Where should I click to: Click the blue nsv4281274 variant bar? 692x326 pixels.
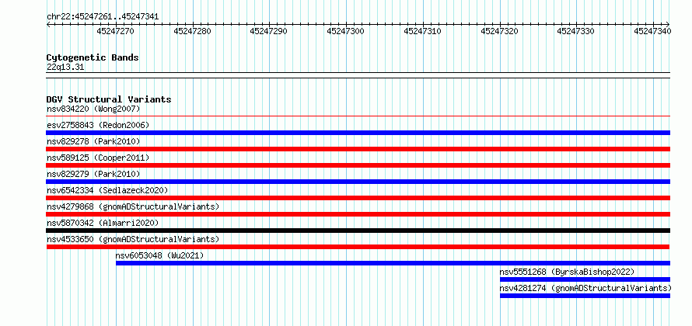pyautogui.click(x=585, y=296)
